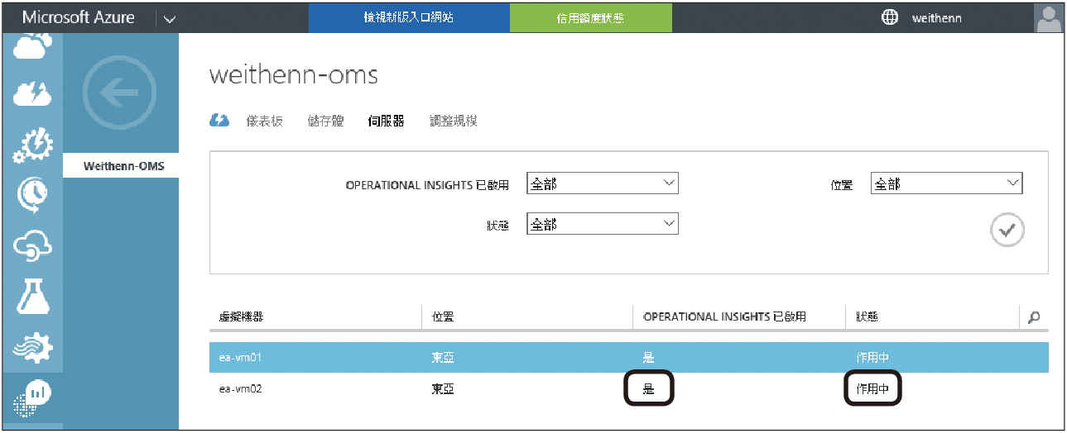
Task: Select the clock icon in sidebar
Action: coord(33,194)
